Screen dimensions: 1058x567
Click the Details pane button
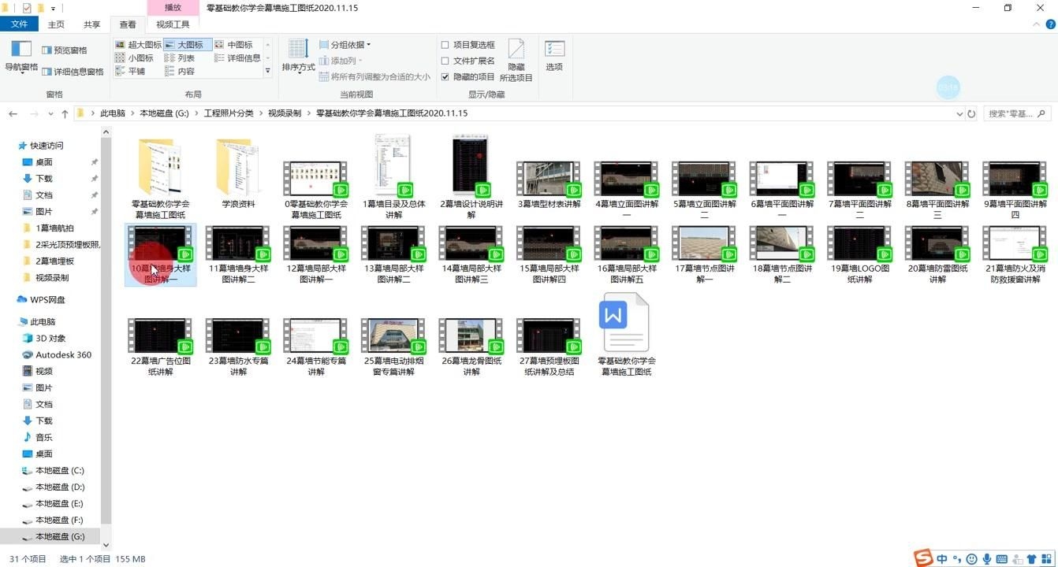[72, 72]
